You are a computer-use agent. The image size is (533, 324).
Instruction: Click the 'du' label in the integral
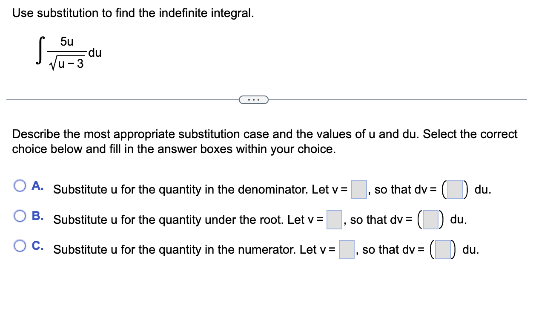[x=96, y=53]
